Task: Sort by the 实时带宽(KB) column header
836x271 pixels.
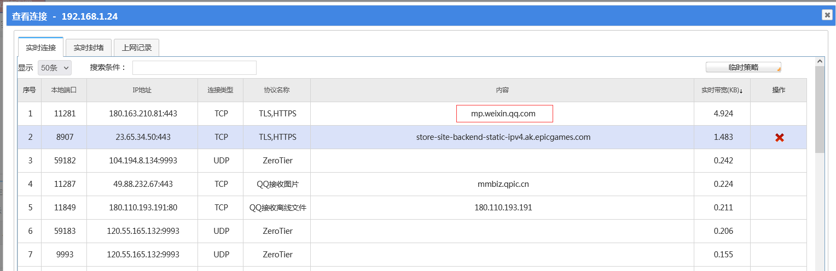Action: pos(722,90)
